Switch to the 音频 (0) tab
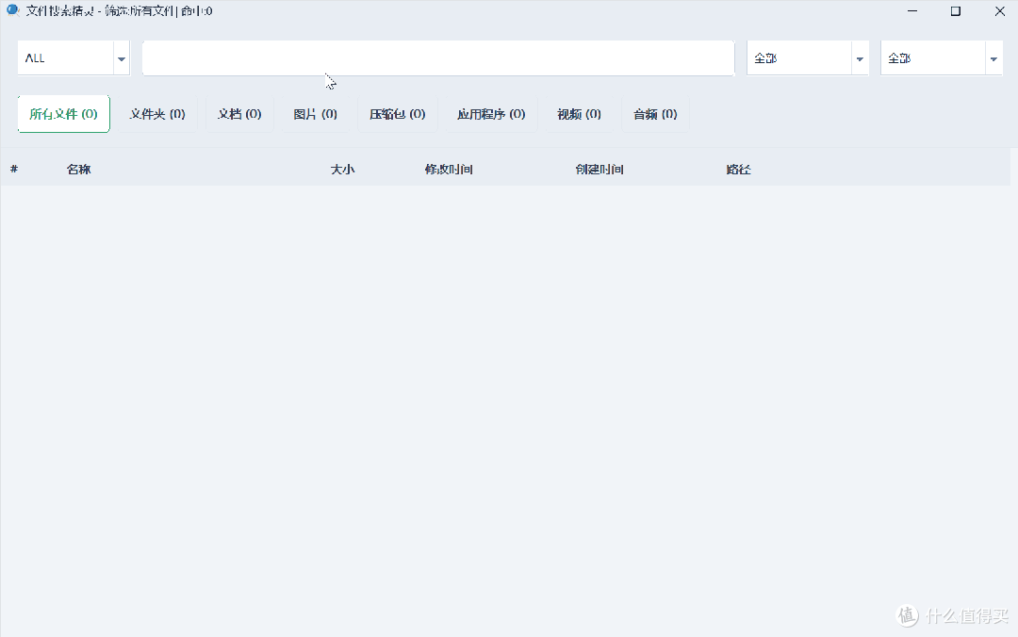1018x637 pixels. click(655, 114)
